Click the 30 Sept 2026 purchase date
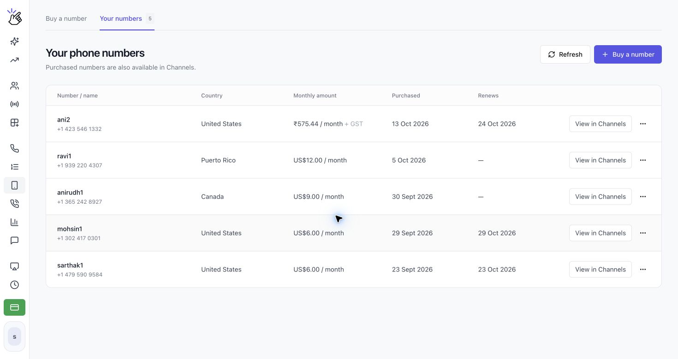This screenshot has height=359, width=678. (412, 197)
